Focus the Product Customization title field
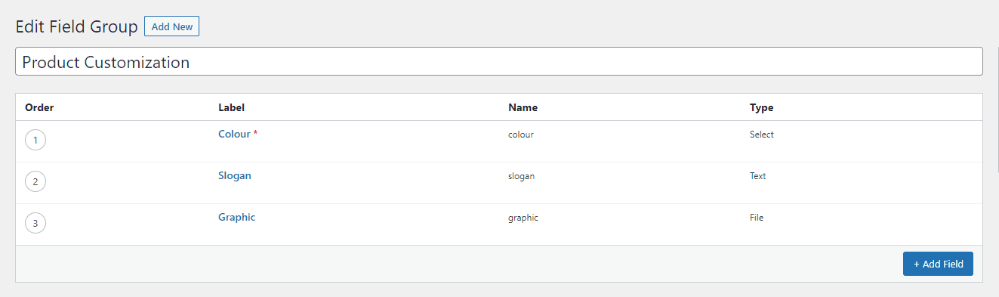Viewport: 999px width, 297px height. point(499,62)
